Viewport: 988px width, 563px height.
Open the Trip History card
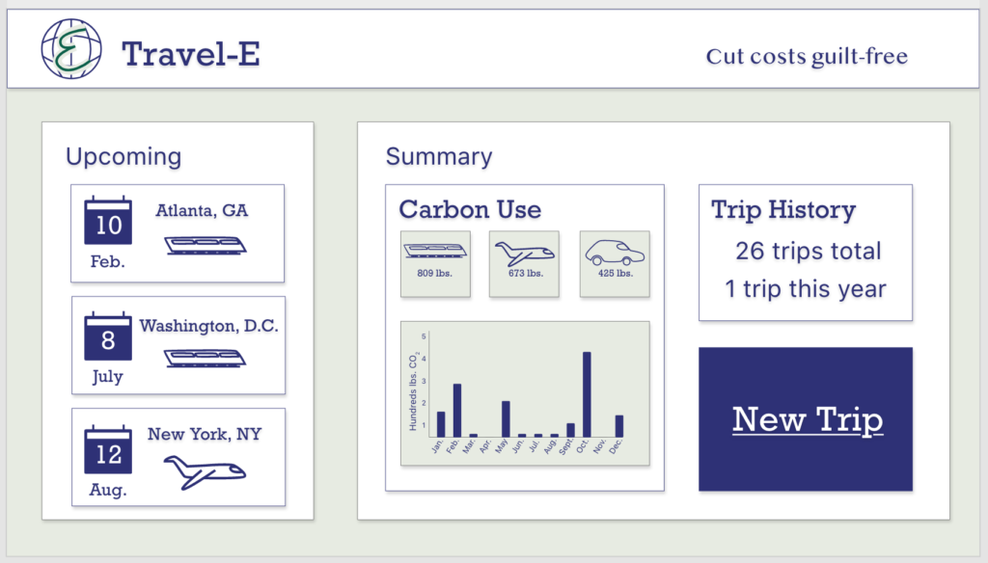pyautogui.click(x=806, y=253)
